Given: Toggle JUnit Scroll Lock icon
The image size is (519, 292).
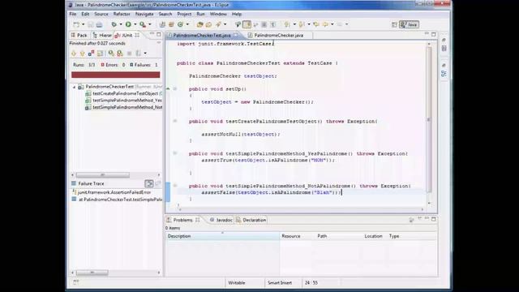Looking at the screenshot, I should coord(101,54).
